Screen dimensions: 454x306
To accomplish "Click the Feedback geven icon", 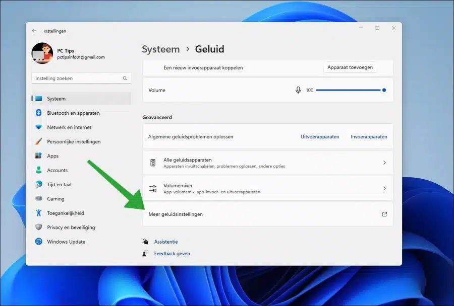I will pos(145,254).
